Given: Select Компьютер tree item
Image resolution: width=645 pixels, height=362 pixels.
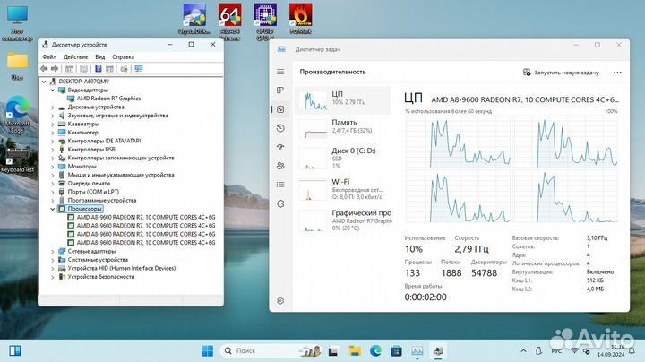Looking at the screenshot, I should pos(82,133).
